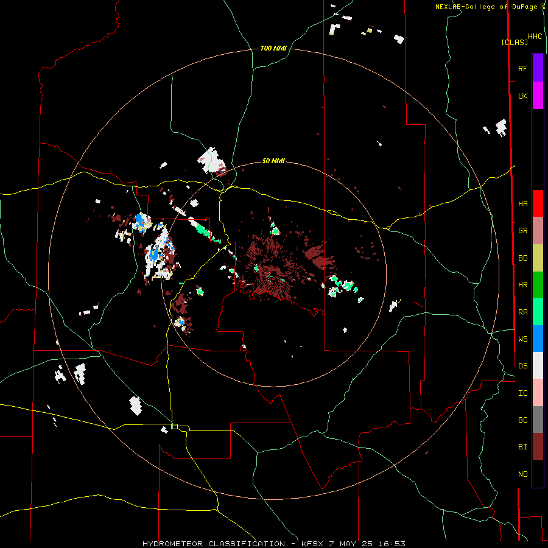
Task: Click the "BD" legend label
Action: click(x=522, y=258)
